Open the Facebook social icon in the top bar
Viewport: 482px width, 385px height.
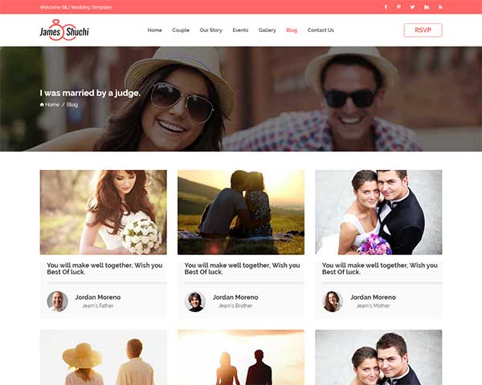(x=386, y=7)
